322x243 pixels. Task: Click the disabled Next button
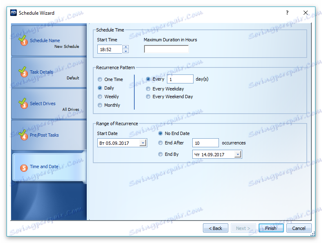(243, 228)
